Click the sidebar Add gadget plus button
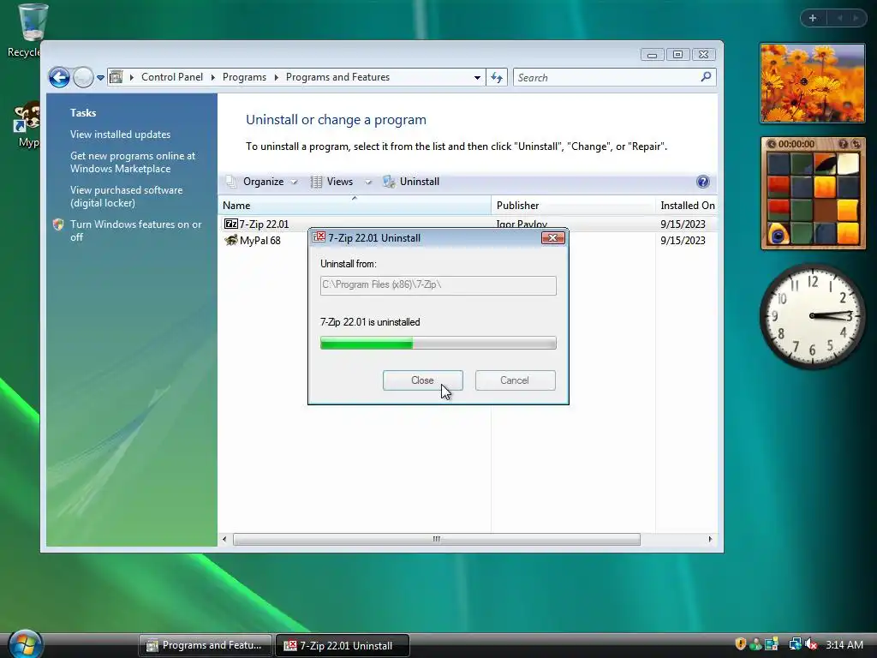877x658 pixels. click(x=813, y=18)
